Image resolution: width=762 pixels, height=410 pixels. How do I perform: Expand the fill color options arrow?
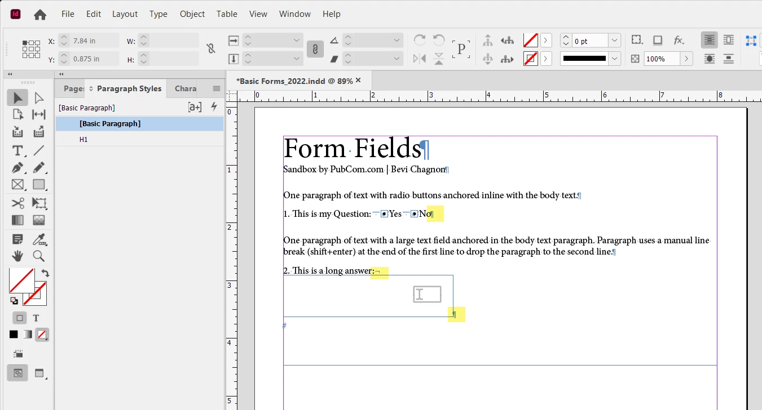tap(546, 41)
